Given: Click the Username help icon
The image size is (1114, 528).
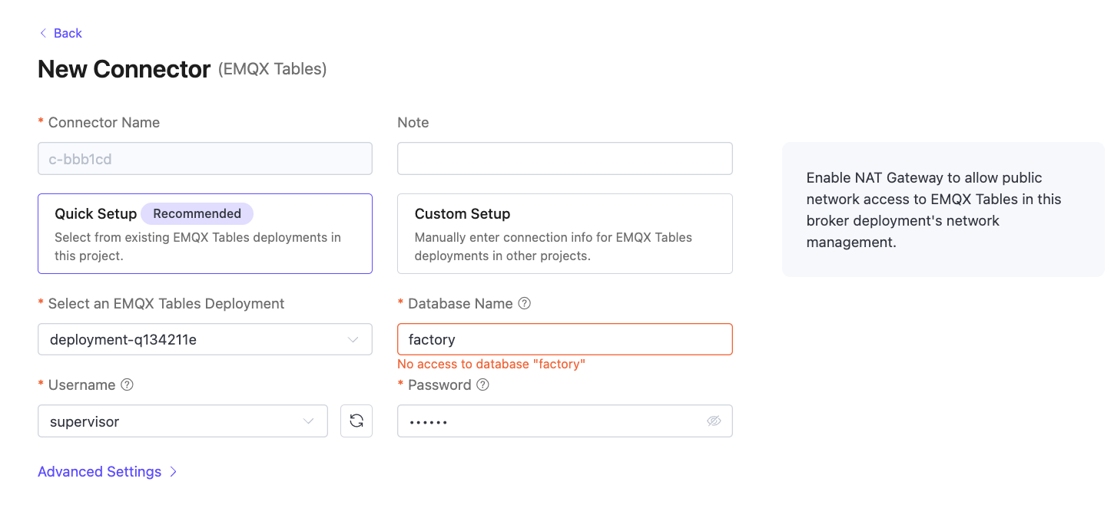Looking at the screenshot, I should [x=128, y=384].
